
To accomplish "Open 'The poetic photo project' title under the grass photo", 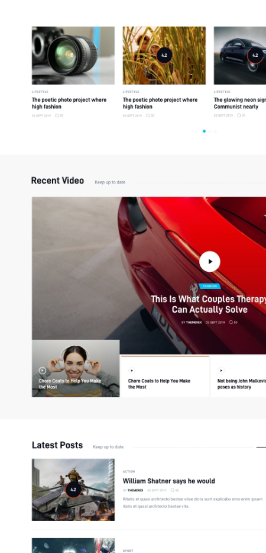I will click(160, 104).
